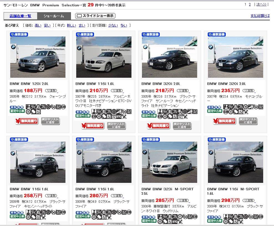Open the photo of the white 210万円 116i
Image resolution: width=274 pixels, height=226 pixels.
pyautogui.click(x=104, y=57)
